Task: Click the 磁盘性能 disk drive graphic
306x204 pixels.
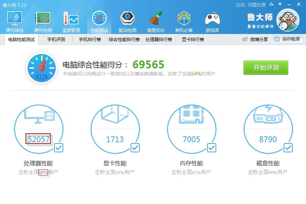Action: click(268, 114)
